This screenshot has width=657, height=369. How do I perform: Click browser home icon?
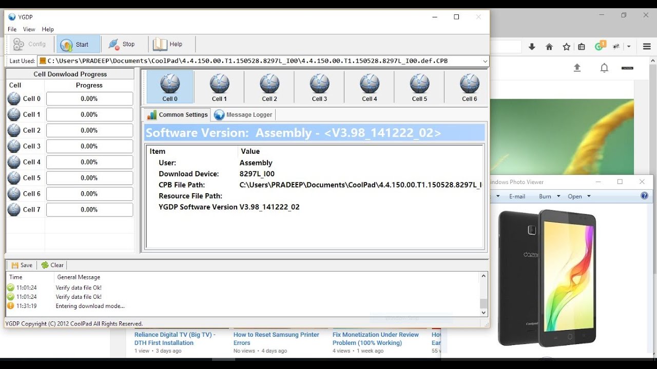click(x=549, y=47)
